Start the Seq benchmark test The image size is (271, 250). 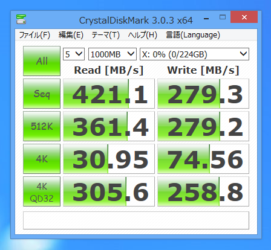point(42,94)
